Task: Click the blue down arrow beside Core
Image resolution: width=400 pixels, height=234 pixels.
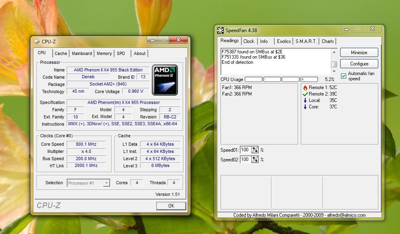Action: 305,107
